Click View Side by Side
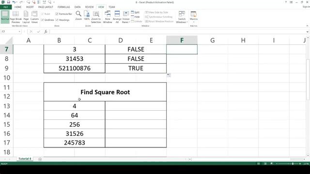Image resolution: width=310 pixels, height=174 pixels. (156, 12)
